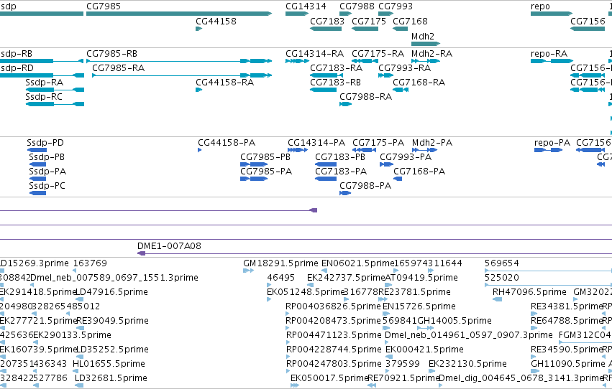Click the Ssdp-PA protein label
Image resolution: width=612 pixels, height=389 pixels.
[x=47, y=172]
